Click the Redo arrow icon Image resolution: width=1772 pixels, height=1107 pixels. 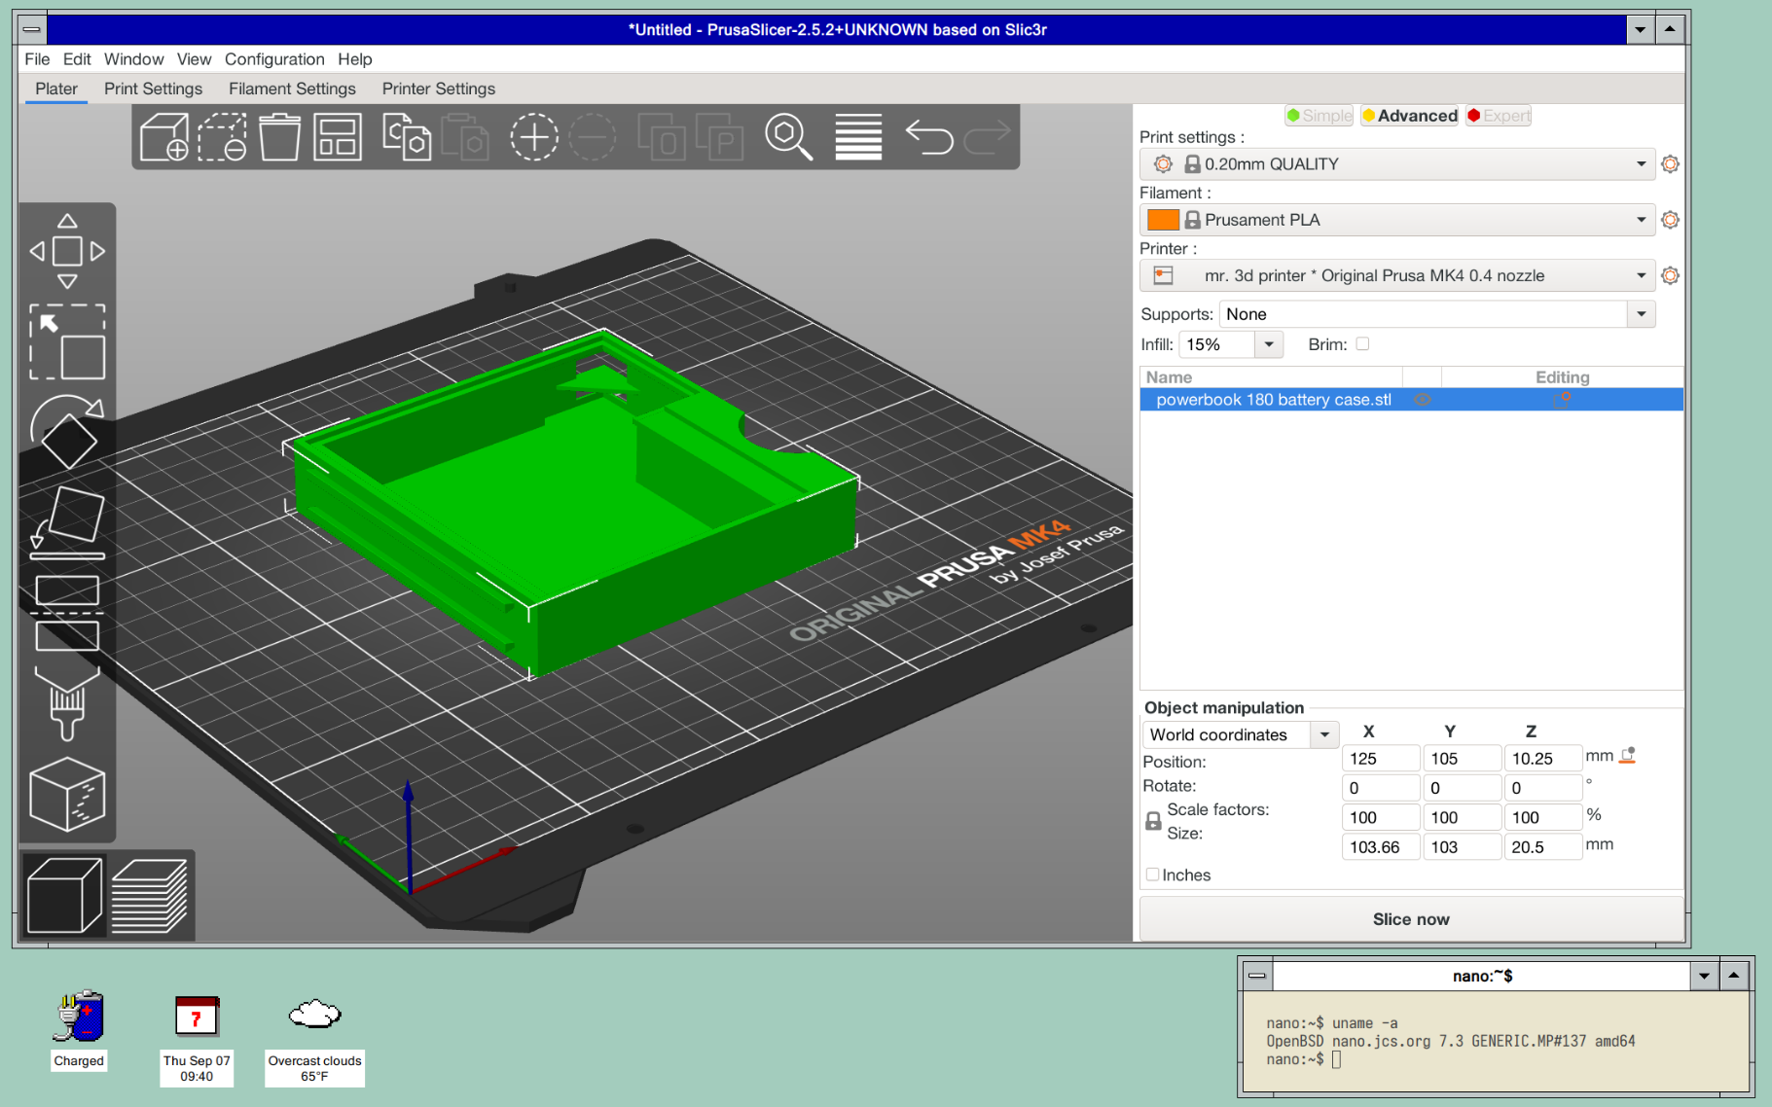(987, 137)
